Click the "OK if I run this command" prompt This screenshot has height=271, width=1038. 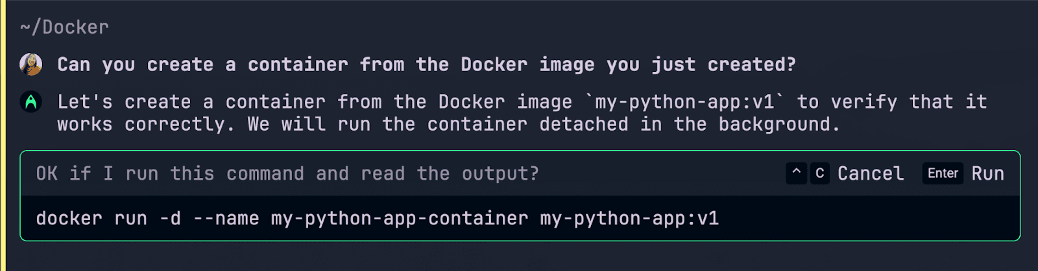coord(287,173)
